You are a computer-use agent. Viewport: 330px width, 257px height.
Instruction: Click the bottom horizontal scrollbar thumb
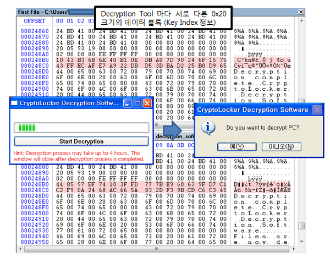pos(157,249)
